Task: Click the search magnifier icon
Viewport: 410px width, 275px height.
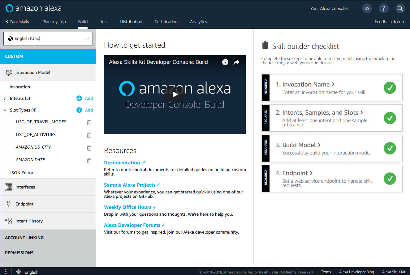Action: tap(400, 8)
